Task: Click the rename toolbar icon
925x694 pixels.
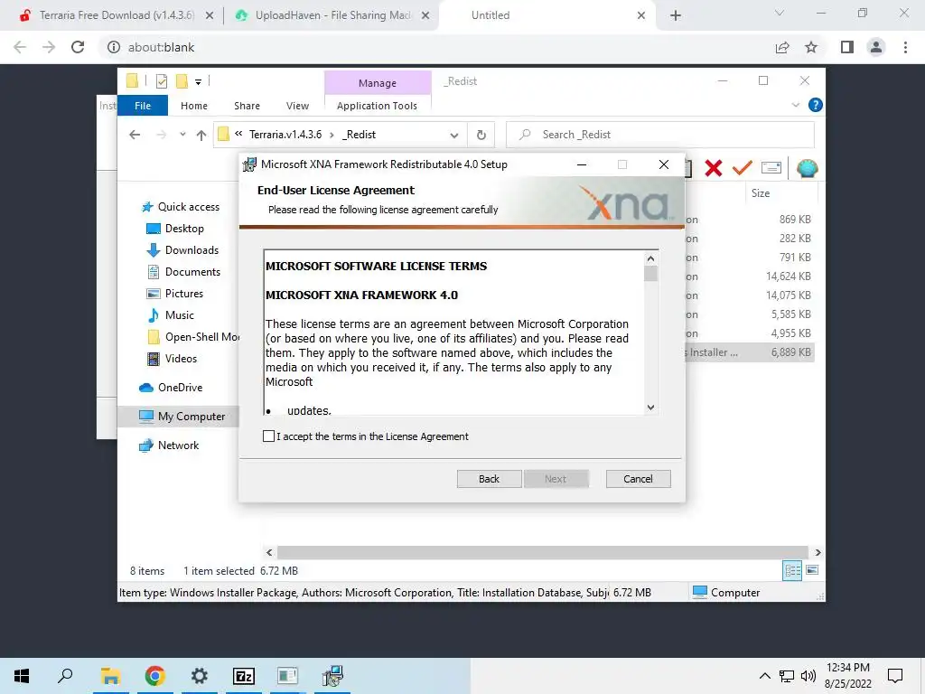Action: coord(771,168)
